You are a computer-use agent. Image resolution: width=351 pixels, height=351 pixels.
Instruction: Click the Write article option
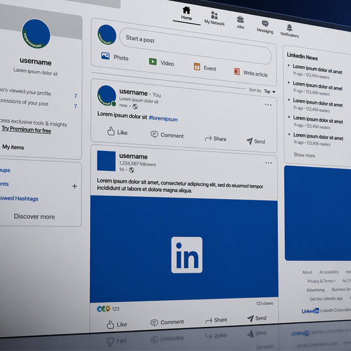coord(251,73)
